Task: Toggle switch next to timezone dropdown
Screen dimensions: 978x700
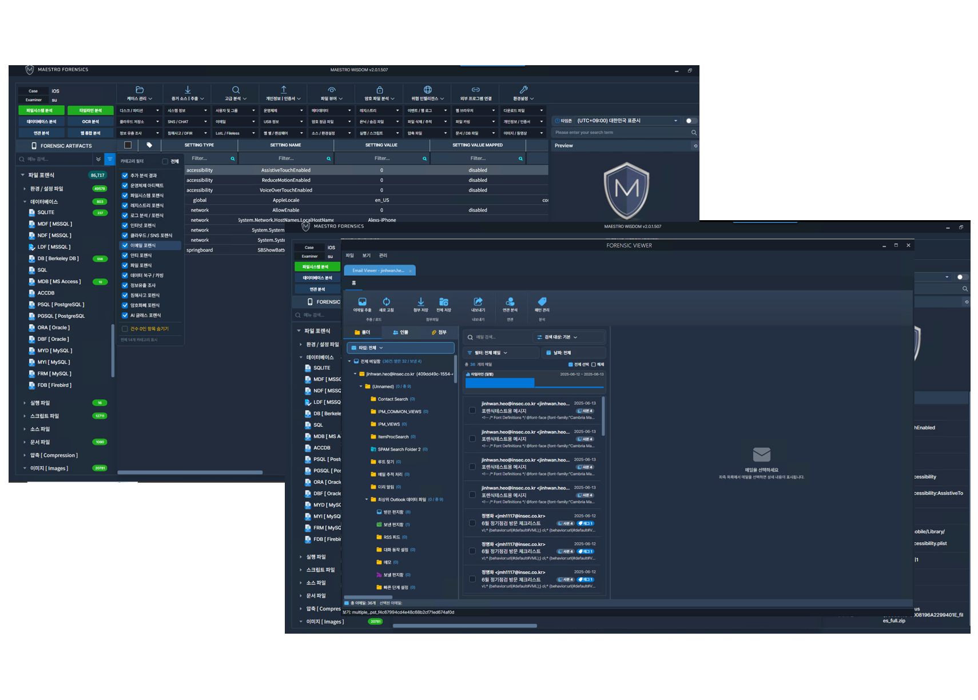Action: (x=691, y=121)
